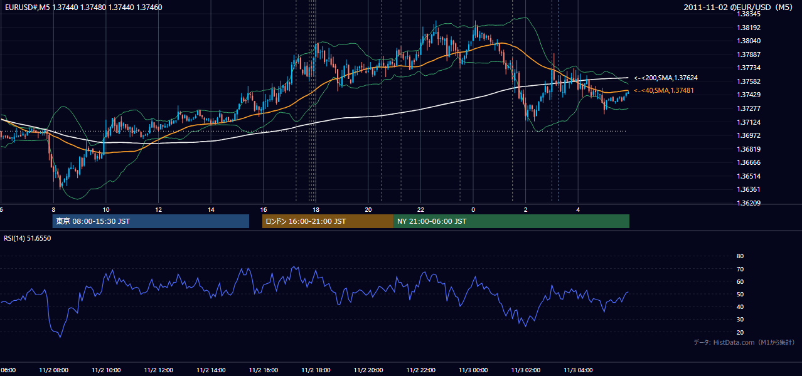Viewport: 802px width, 376px height.
Task: Click RSI scale value 80
Action: (740, 256)
